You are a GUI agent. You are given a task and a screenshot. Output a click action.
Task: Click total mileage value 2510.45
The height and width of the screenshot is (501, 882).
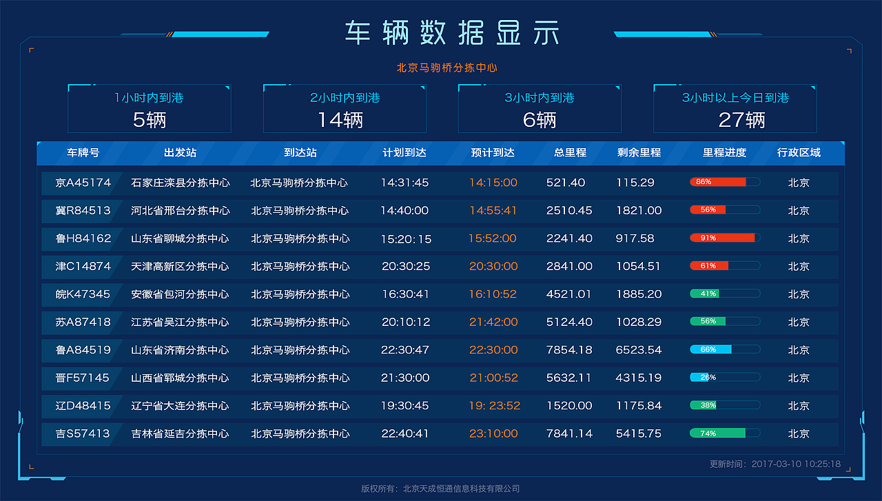569,210
